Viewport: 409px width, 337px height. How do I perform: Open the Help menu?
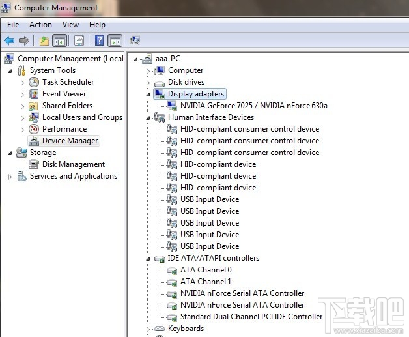click(97, 25)
